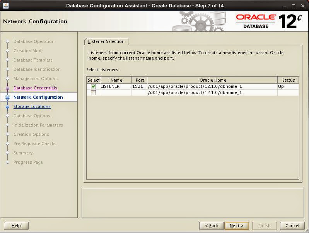Click the Initialization Parameters step
This screenshot has height=233, width=309.
tap(38, 125)
